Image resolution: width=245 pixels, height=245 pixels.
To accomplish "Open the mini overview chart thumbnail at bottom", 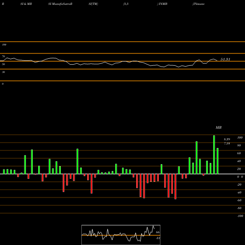I will click(x=121, y=235).
